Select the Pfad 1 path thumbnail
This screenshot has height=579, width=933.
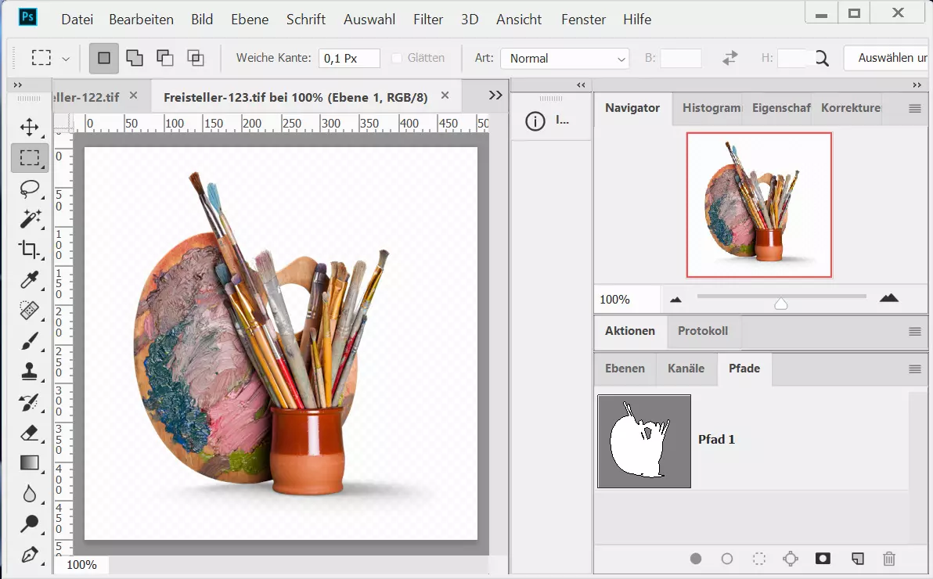click(x=644, y=441)
